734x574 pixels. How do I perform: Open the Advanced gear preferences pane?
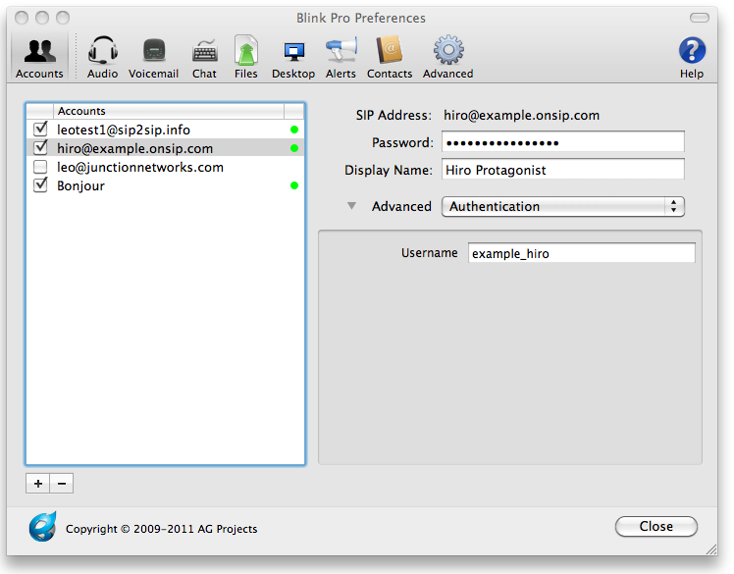(448, 57)
